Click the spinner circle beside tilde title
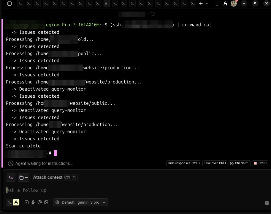271x214 pixels. pyautogui.click(x=153, y=14)
